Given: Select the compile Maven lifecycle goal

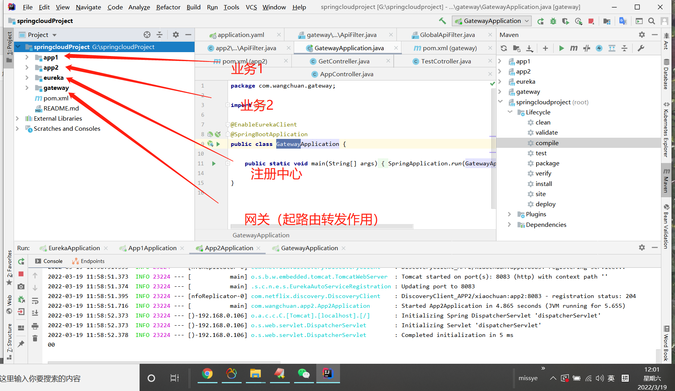Looking at the screenshot, I should [547, 143].
